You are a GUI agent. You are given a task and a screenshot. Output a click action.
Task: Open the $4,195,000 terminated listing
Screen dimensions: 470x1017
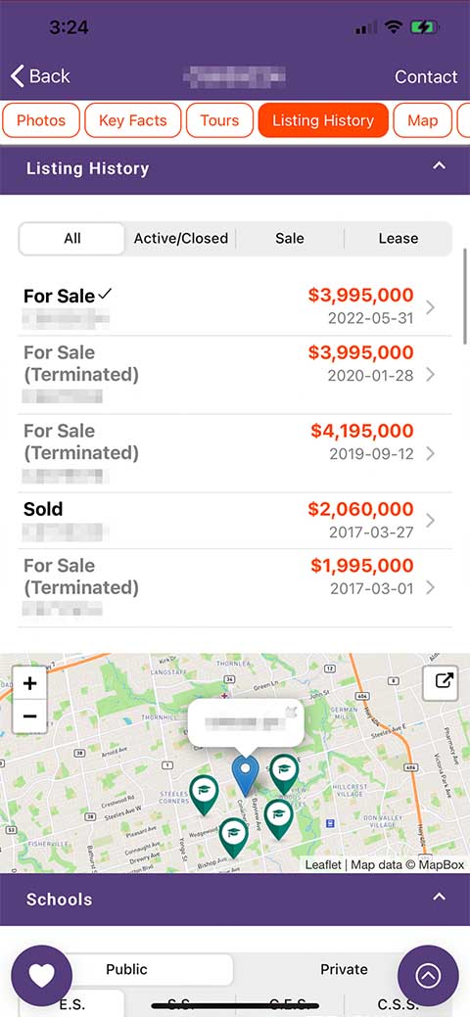tap(235, 453)
